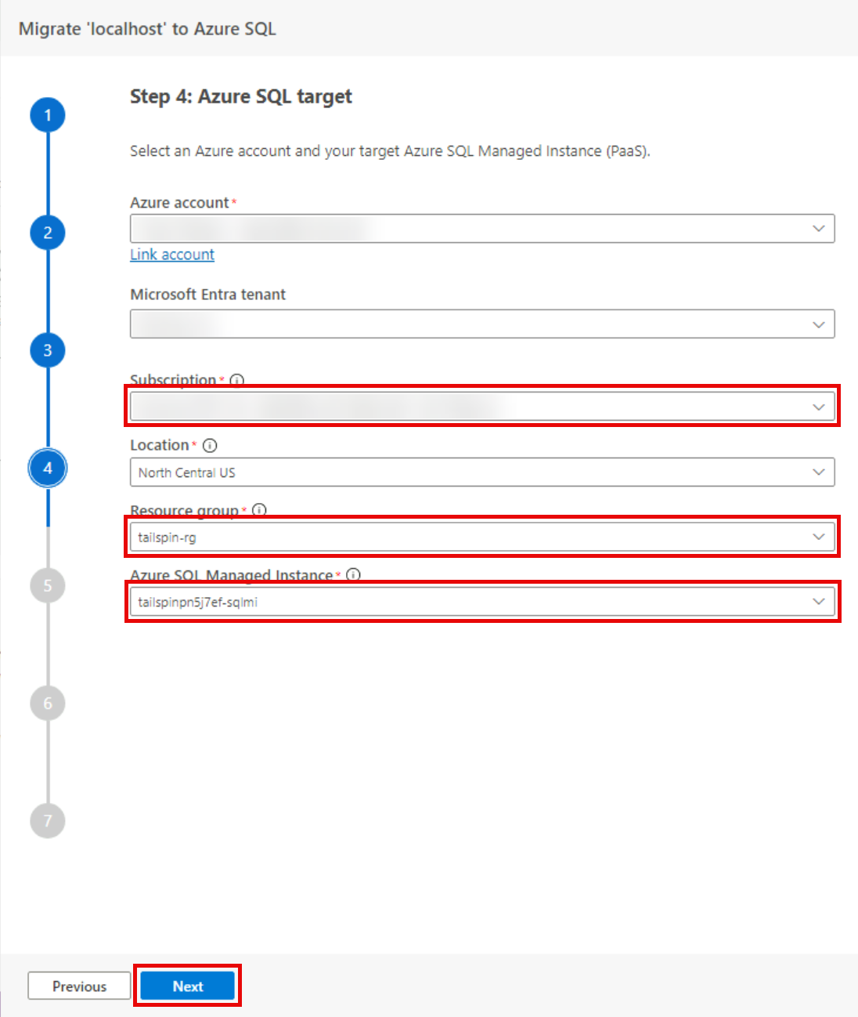The width and height of the screenshot is (858, 1017).
Task: Go back with the Previous button
Action: [79, 986]
